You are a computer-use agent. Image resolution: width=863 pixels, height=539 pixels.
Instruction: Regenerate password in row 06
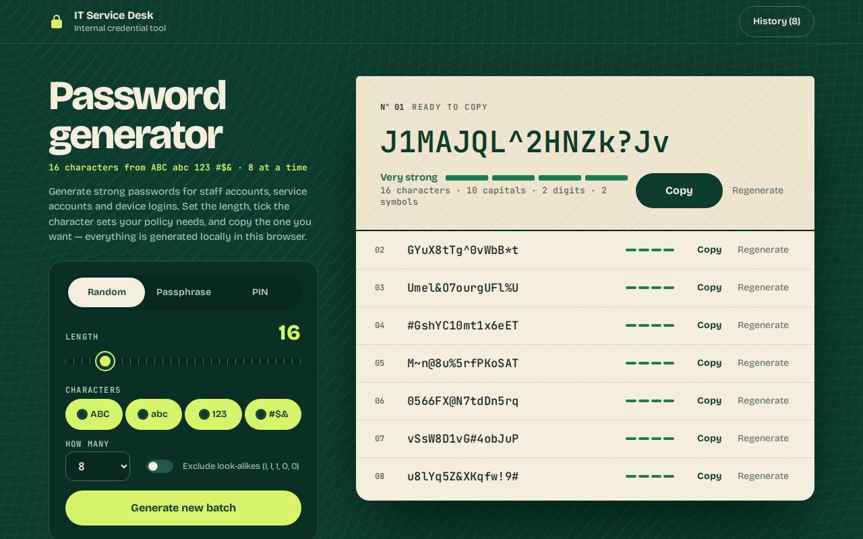763,401
